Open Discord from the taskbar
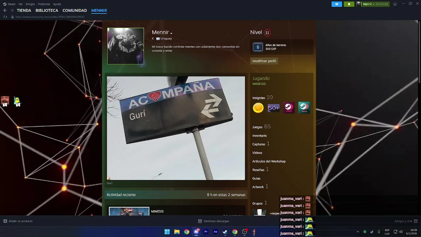 point(196,232)
